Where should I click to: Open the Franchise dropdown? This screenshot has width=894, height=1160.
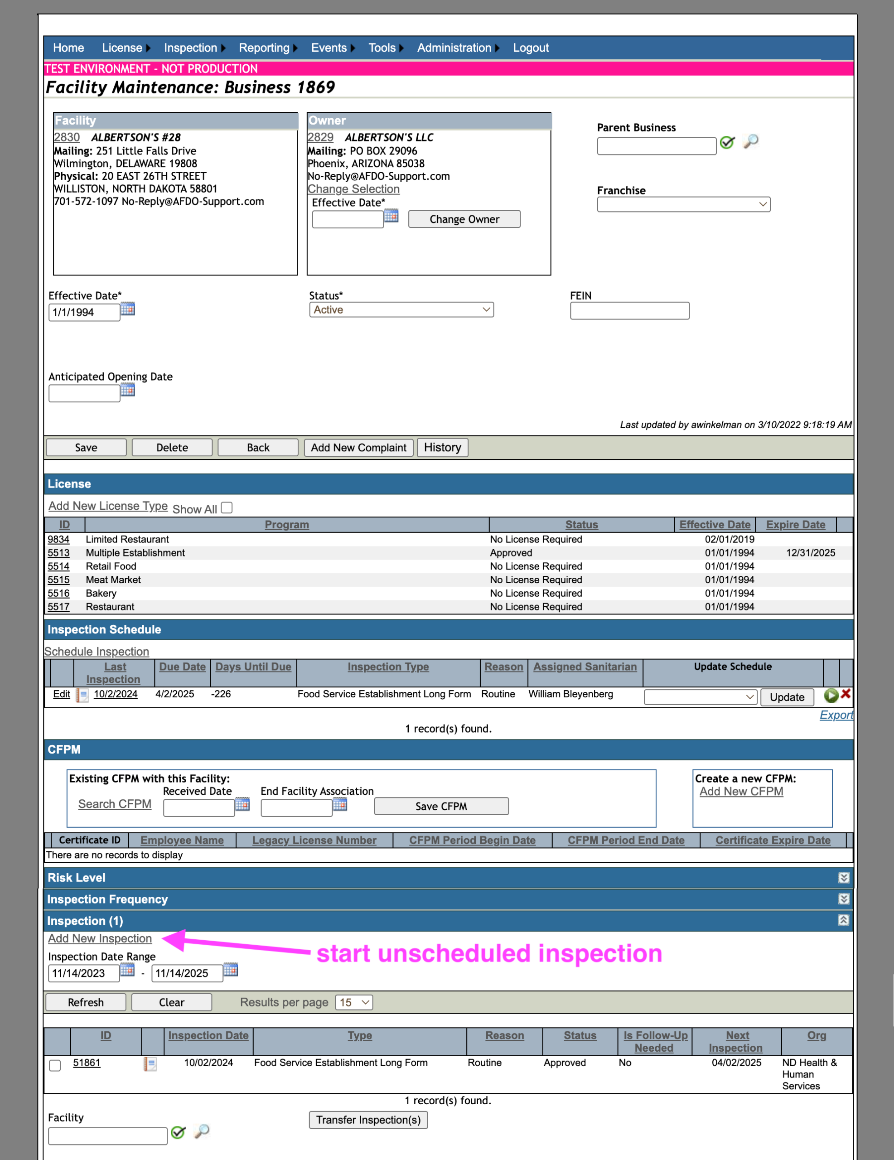pos(684,204)
